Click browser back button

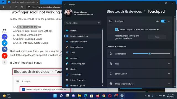4,7
